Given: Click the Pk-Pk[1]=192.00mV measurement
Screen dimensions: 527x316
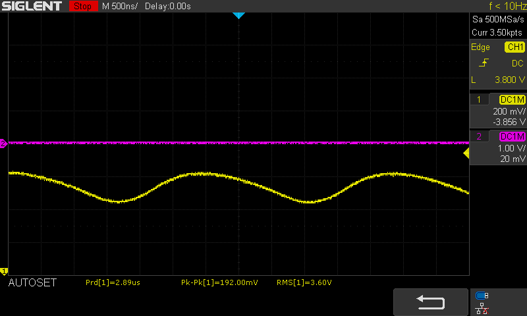Looking at the screenshot, I should pyautogui.click(x=219, y=283).
